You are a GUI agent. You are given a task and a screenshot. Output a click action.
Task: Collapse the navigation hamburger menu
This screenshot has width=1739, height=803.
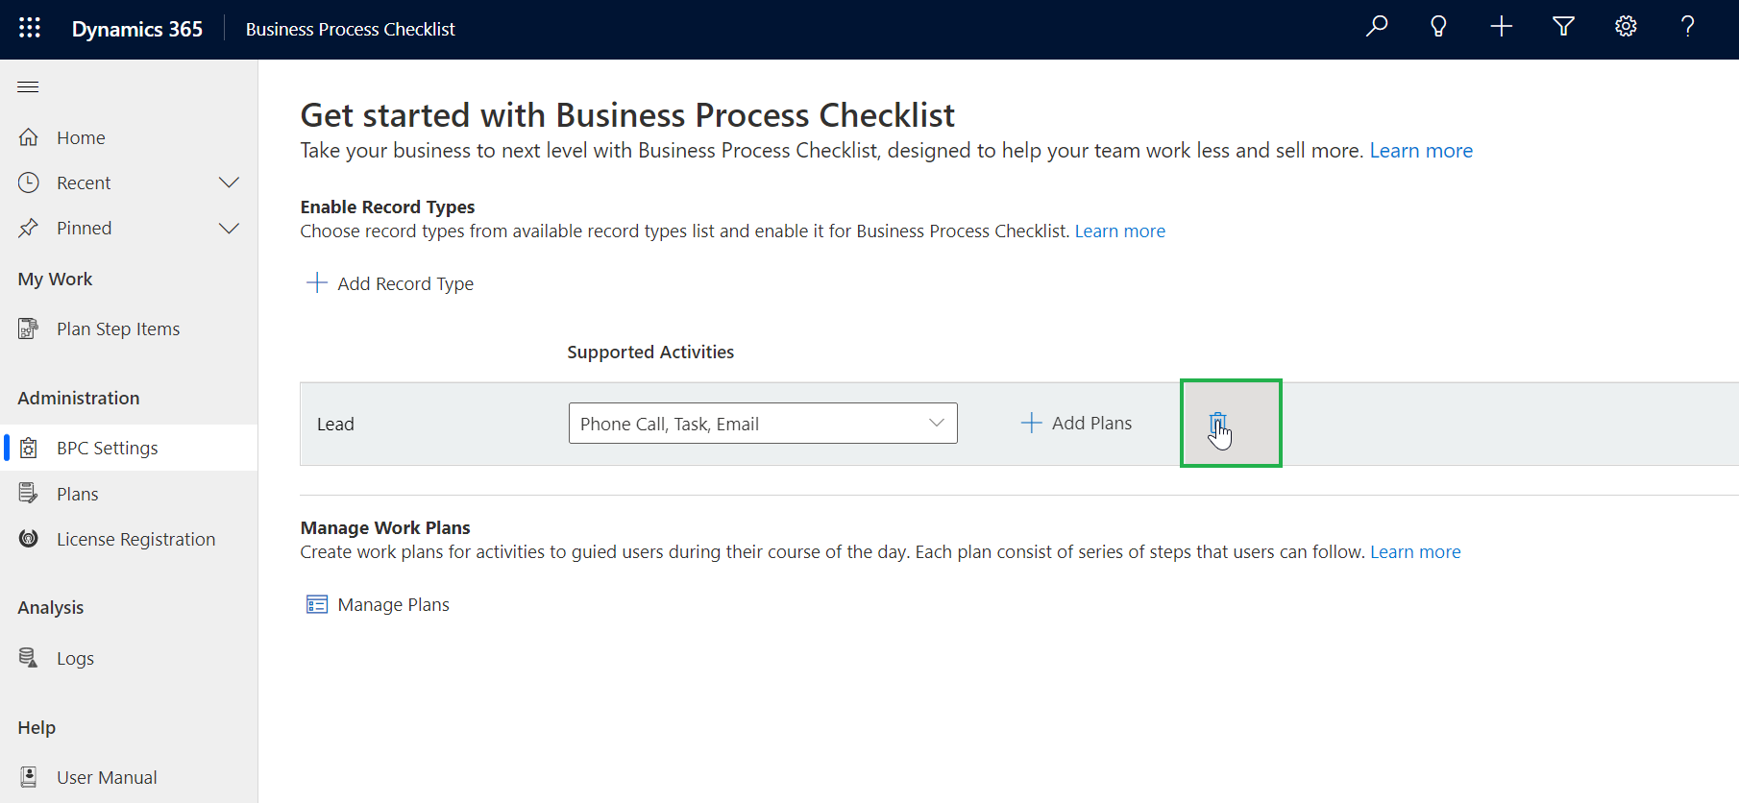click(x=28, y=87)
